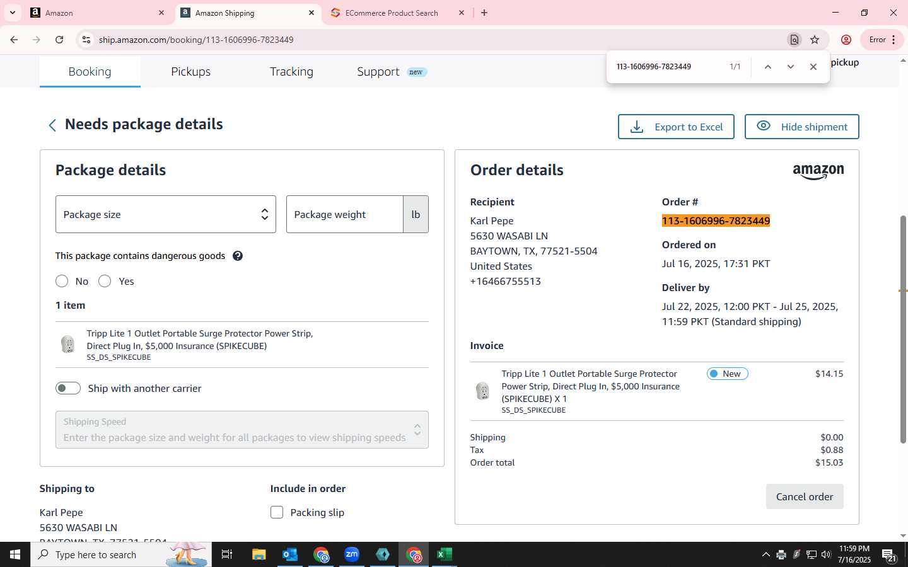Viewport: 908px width, 567px height.
Task: Click recipient phone number +16466755513
Action: click(506, 281)
